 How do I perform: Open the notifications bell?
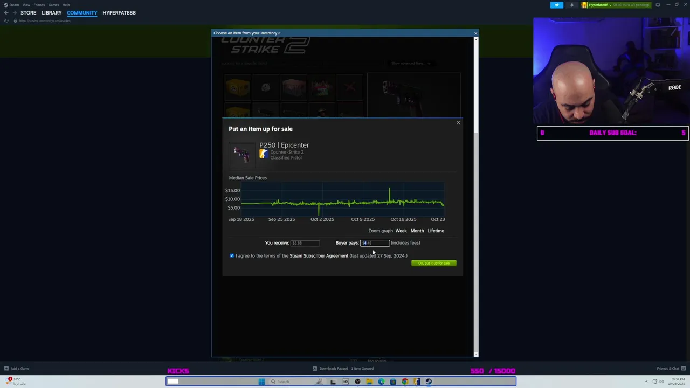(572, 5)
